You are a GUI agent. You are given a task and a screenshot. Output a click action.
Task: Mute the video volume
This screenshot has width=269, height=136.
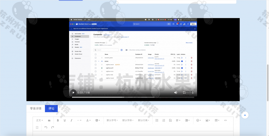[176, 92]
